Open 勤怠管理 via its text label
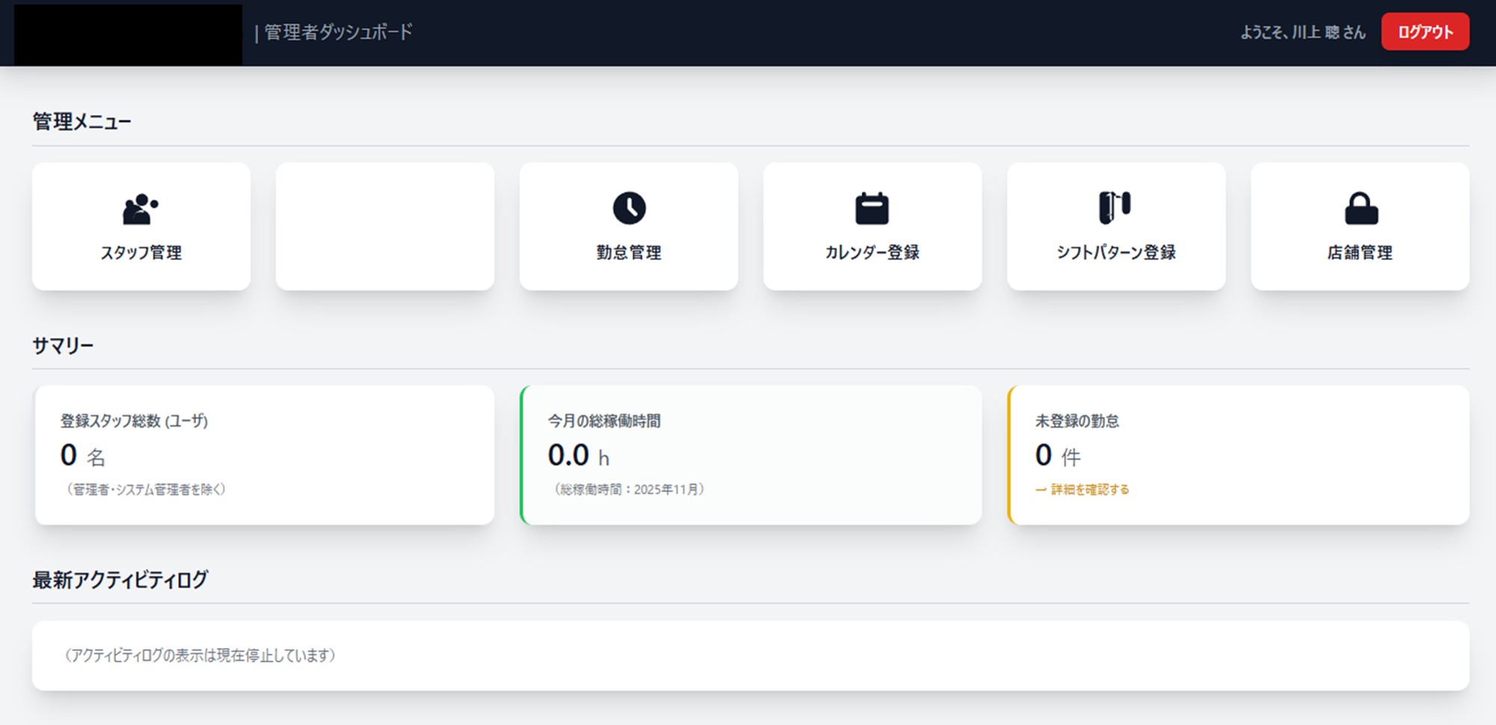1496x725 pixels. [x=629, y=253]
